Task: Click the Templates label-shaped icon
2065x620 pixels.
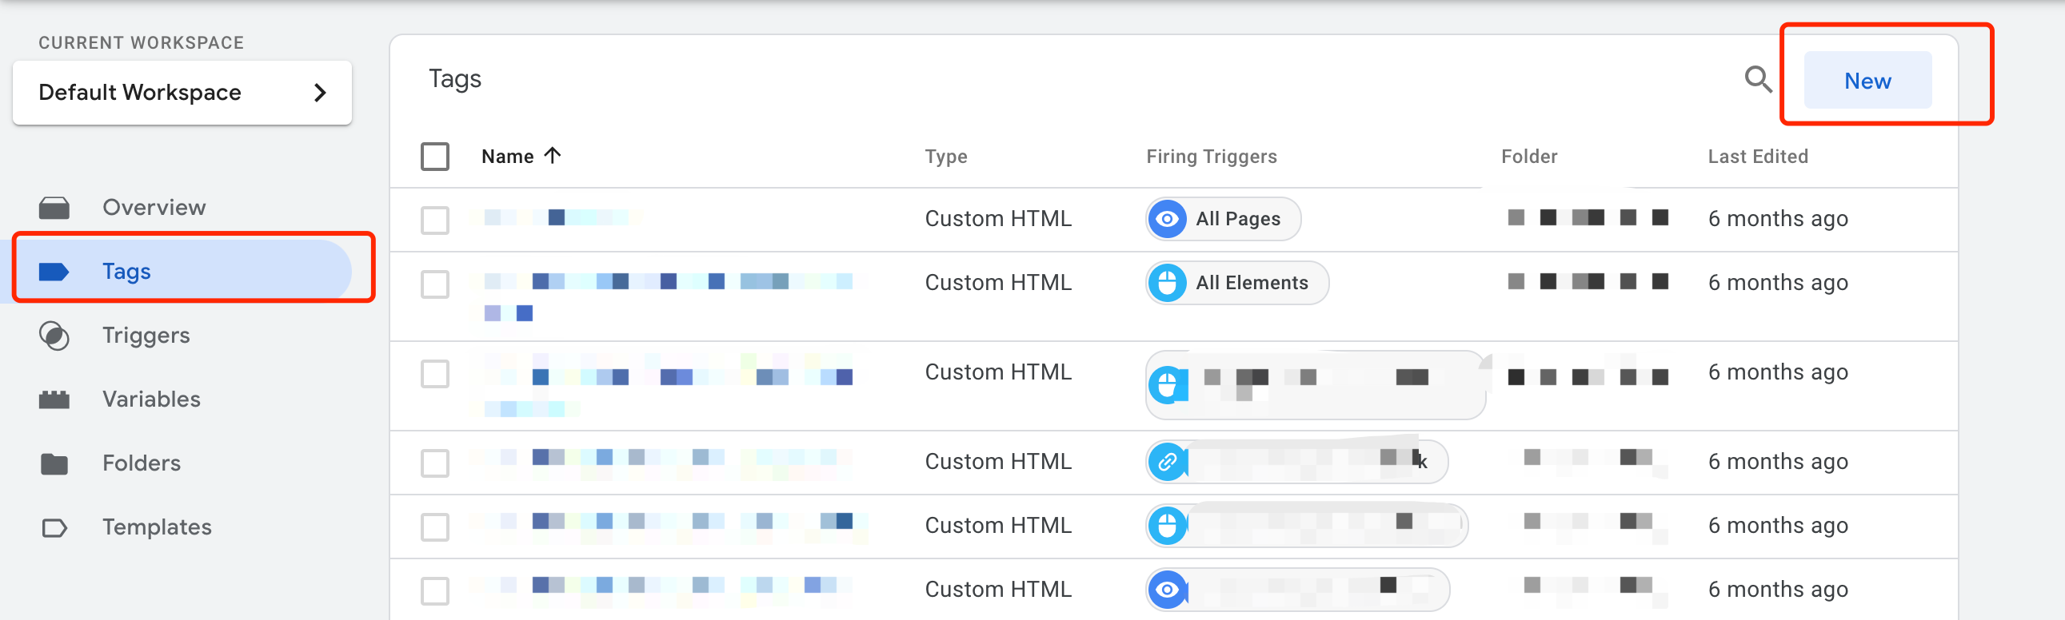Action: point(54,527)
